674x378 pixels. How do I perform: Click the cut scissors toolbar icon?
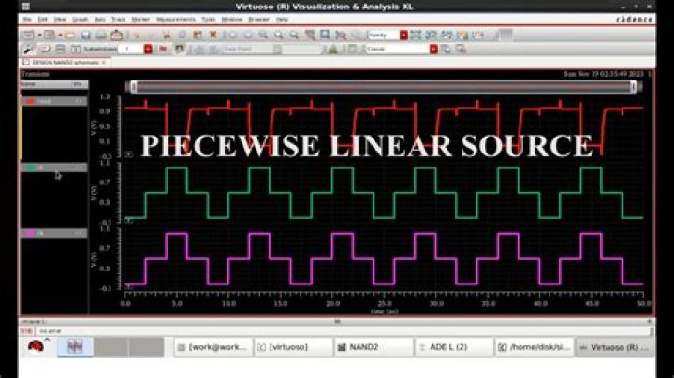coord(165,35)
